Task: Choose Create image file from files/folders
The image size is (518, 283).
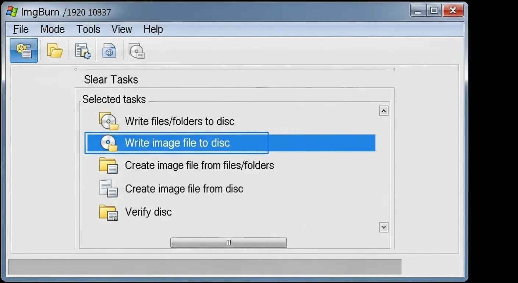Action: point(199,165)
